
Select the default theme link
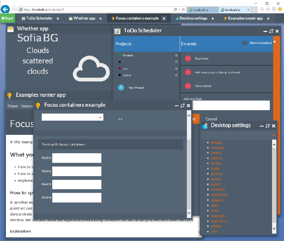click(x=217, y=142)
